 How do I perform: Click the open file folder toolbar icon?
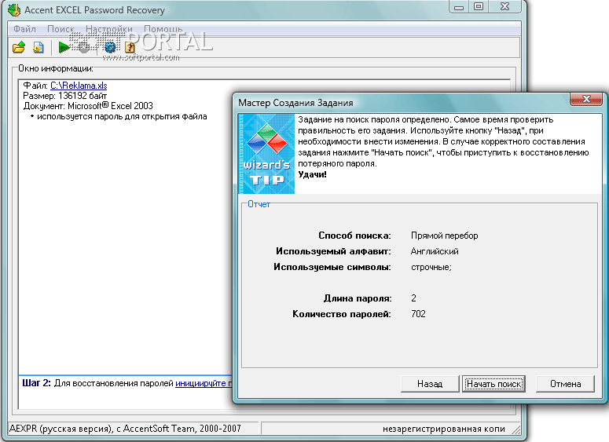19,47
